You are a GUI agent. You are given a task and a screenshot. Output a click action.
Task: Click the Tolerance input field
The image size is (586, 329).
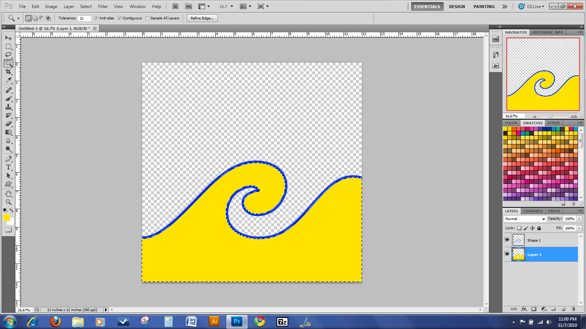click(84, 18)
